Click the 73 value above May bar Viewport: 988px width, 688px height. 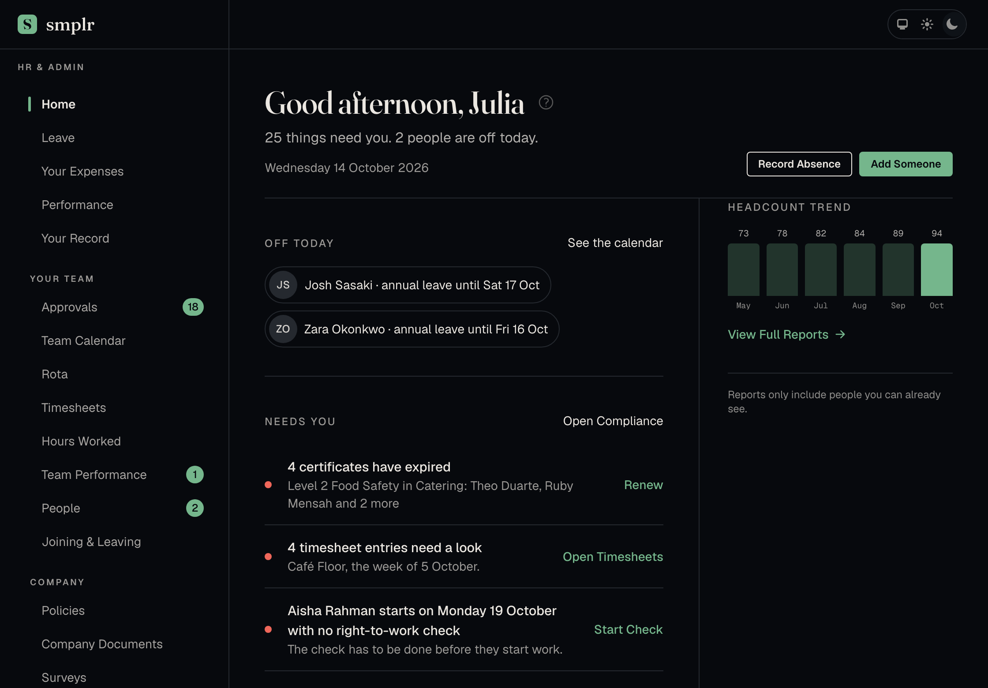(x=744, y=233)
